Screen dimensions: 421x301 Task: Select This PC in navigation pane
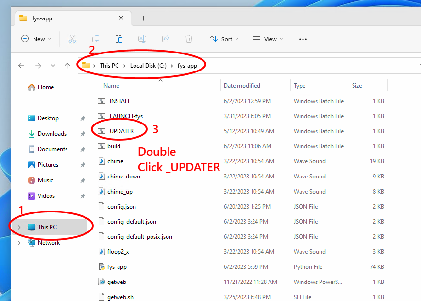(50, 227)
